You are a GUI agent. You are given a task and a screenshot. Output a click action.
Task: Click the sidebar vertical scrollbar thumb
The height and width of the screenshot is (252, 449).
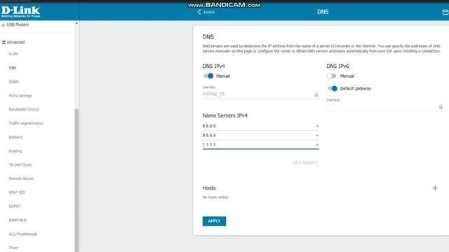[x=76, y=180]
